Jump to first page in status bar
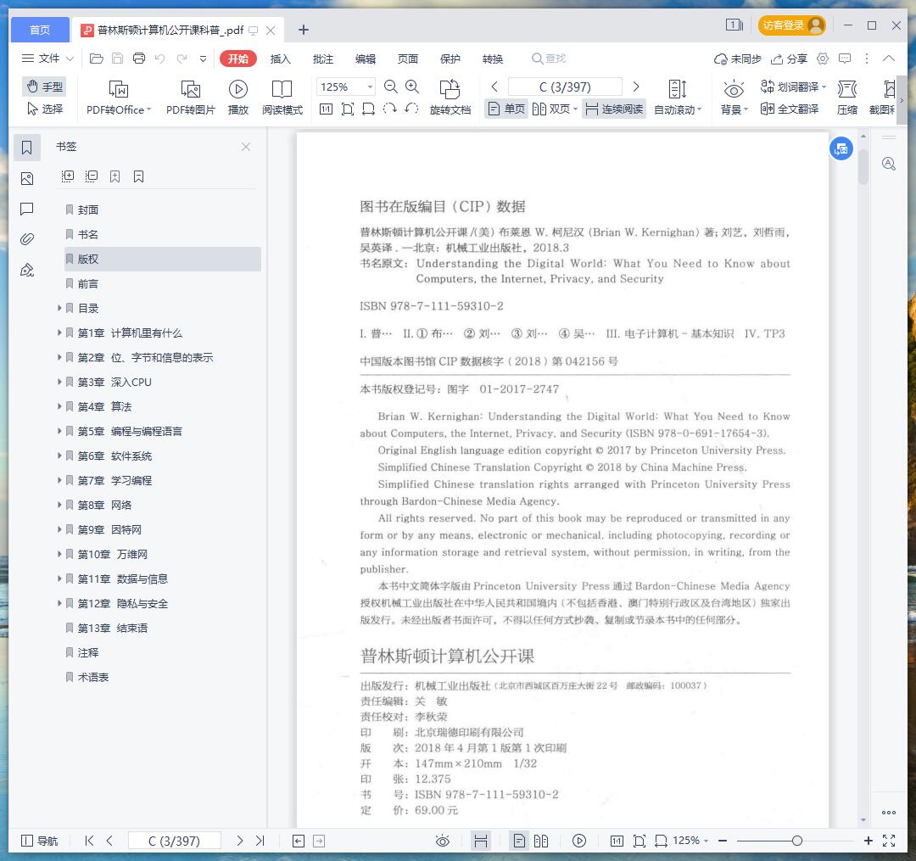This screenshot has height=861, width=916. tap(89, 841)
